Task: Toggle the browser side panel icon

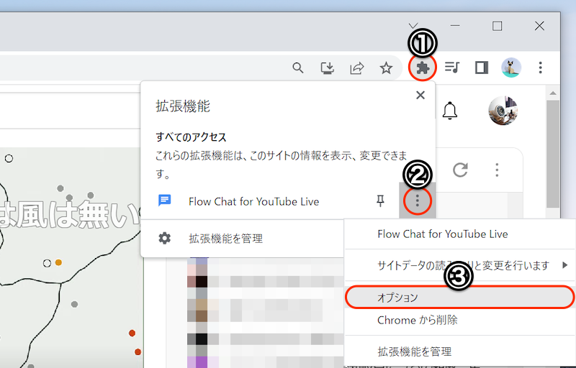Action: [482, 68]
